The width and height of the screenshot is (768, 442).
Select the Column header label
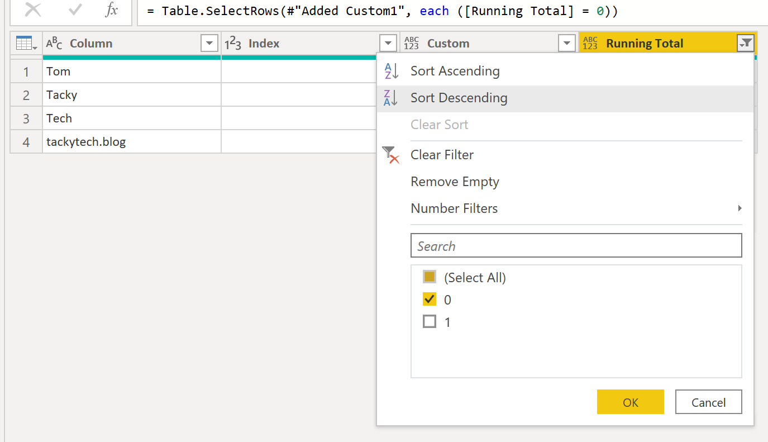click(x=91, y=44)
